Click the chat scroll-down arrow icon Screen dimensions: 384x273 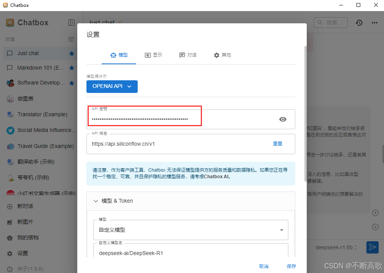click(x=375, y=227)
